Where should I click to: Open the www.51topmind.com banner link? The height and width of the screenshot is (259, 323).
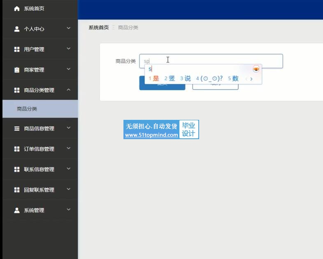click(151, 135)
